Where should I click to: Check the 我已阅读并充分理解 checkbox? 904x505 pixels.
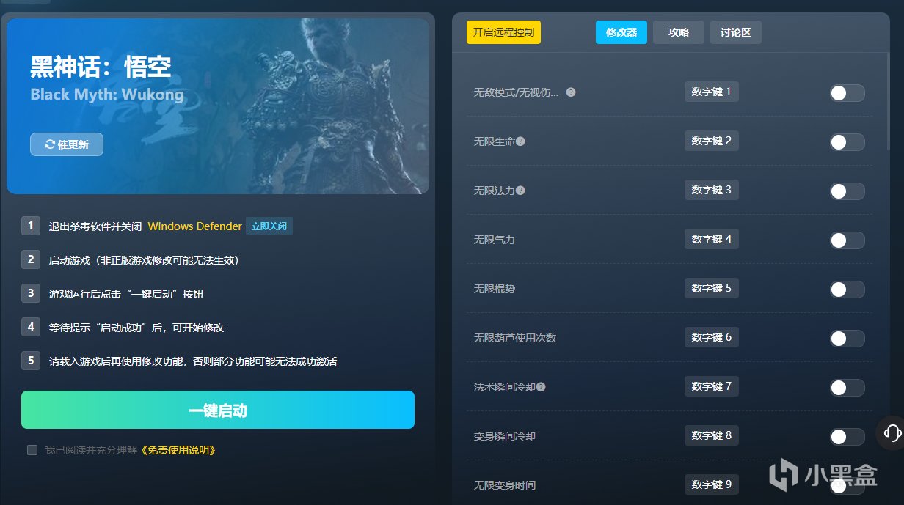click(x=32, y=450)
